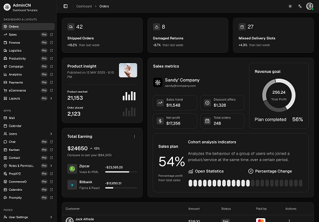Click the eCommerce cart icon in sidebar
This screenshot has height=222, width=319.
[5, 91]
